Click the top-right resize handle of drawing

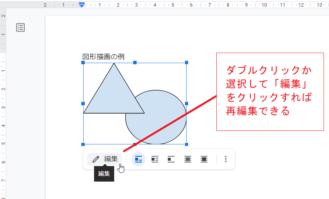(x=187, y=63)
